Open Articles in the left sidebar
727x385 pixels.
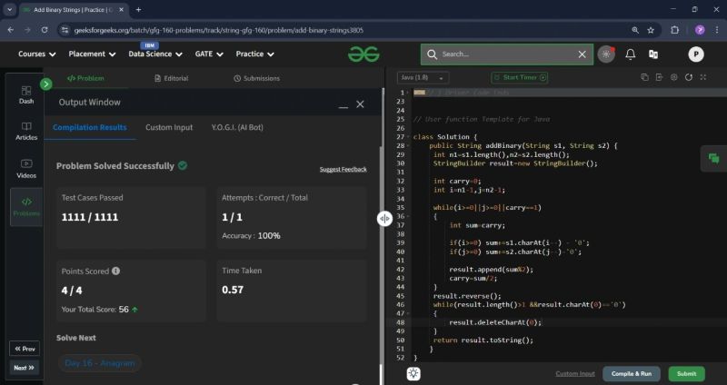pyautogui.click(x=26, y=131)
